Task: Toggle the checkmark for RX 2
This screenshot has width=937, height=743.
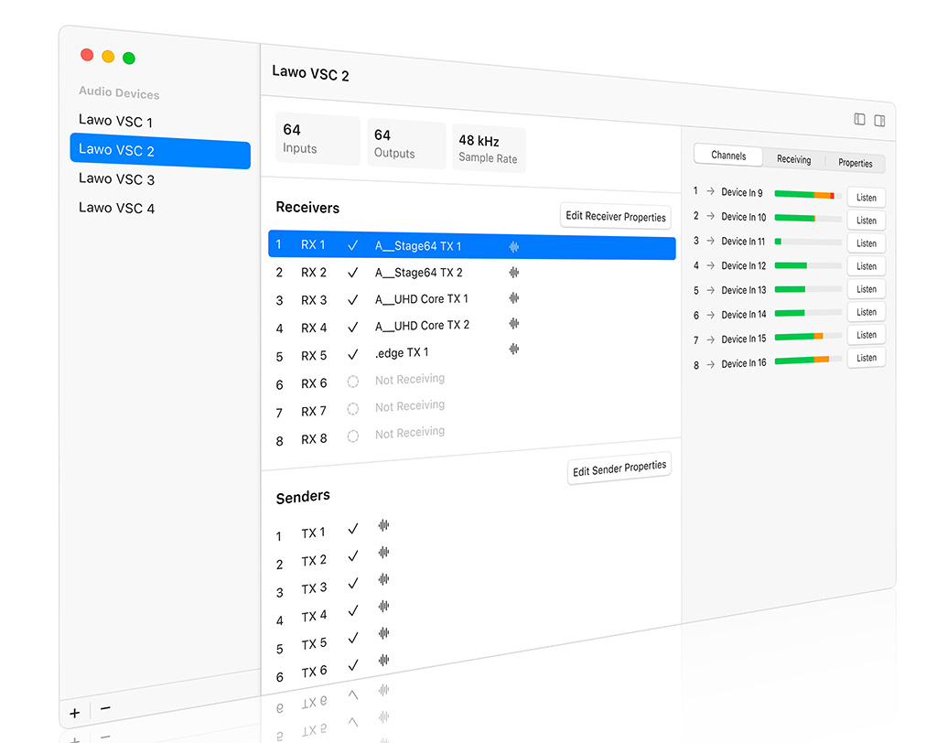Action: [x=353, y=273]
